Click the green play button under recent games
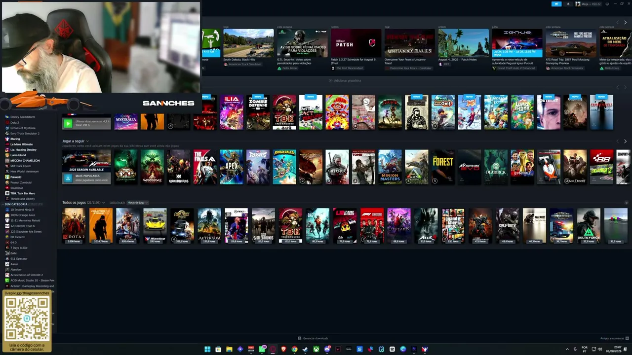 pos(68,124)
